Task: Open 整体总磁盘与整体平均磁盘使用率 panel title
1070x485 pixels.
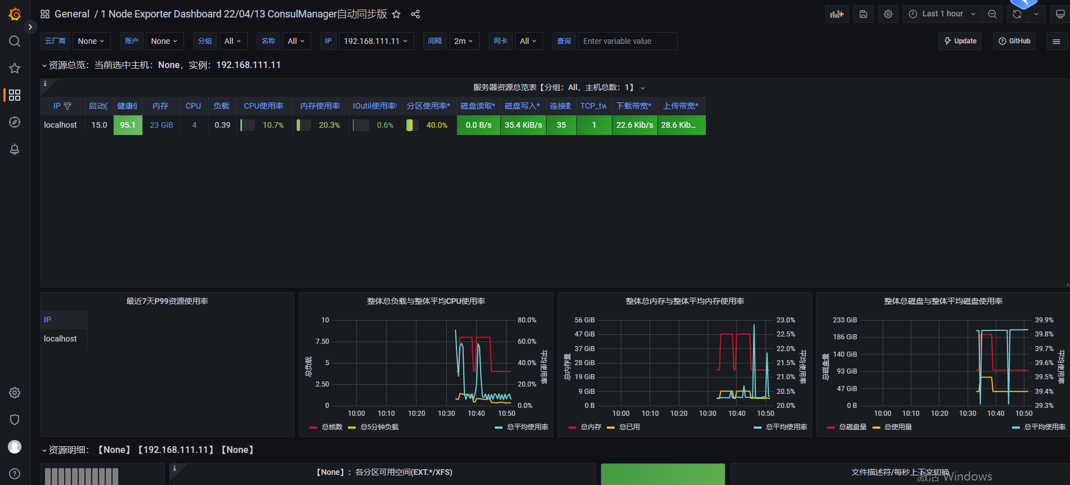Action: (943, 301)
